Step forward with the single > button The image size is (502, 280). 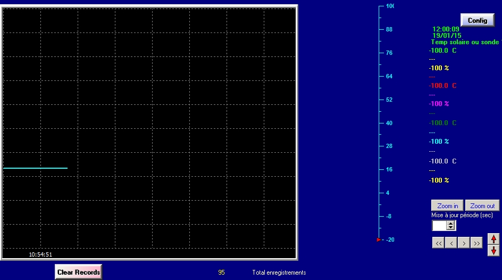pos(464,243)
